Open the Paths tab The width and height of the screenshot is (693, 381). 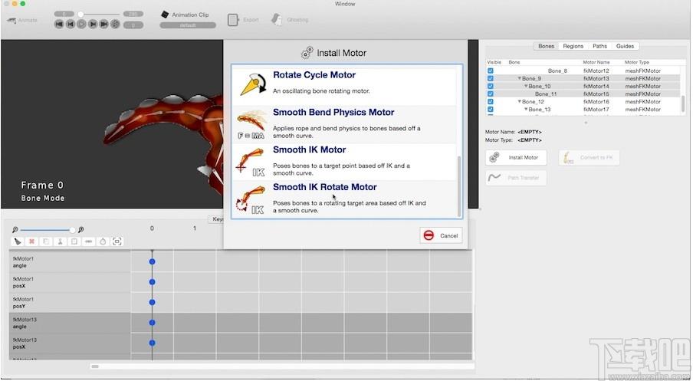pyautogui.click(x=599, y=46)
